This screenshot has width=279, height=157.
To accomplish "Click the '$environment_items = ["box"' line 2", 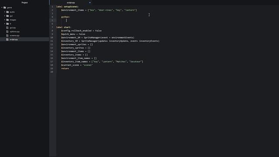I will click(x=99, y=10).
